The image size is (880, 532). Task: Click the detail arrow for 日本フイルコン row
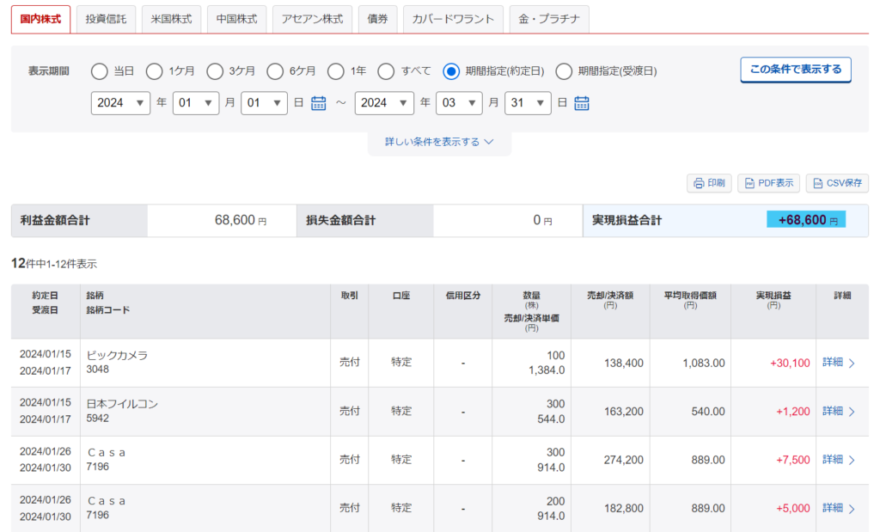pos(852,412)
